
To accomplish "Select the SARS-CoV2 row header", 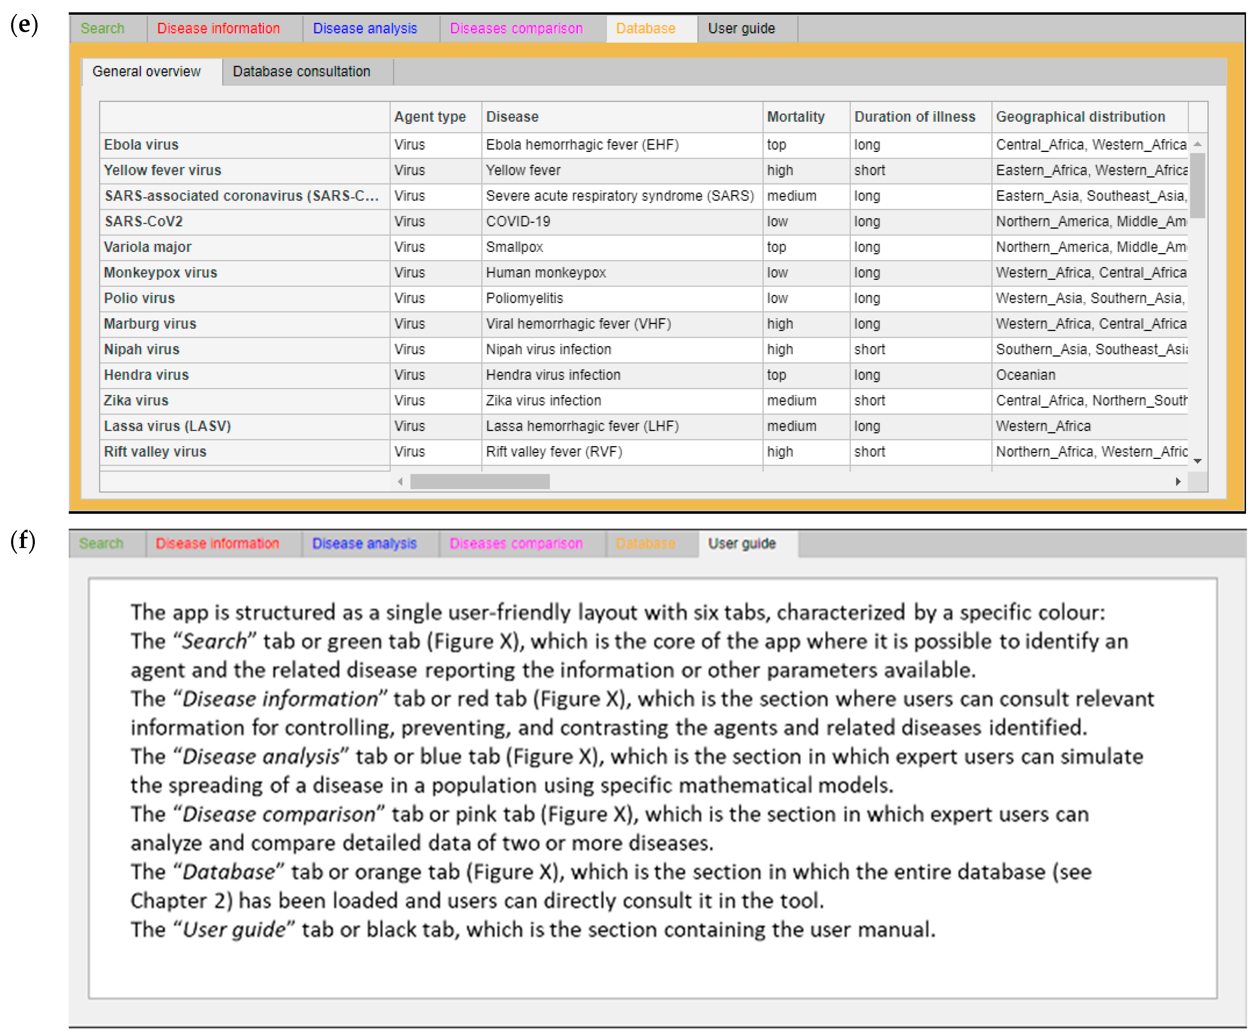I will tap(144, 221).
